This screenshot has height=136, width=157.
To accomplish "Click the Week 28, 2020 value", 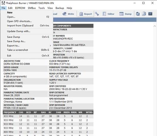I will point(12,95).
